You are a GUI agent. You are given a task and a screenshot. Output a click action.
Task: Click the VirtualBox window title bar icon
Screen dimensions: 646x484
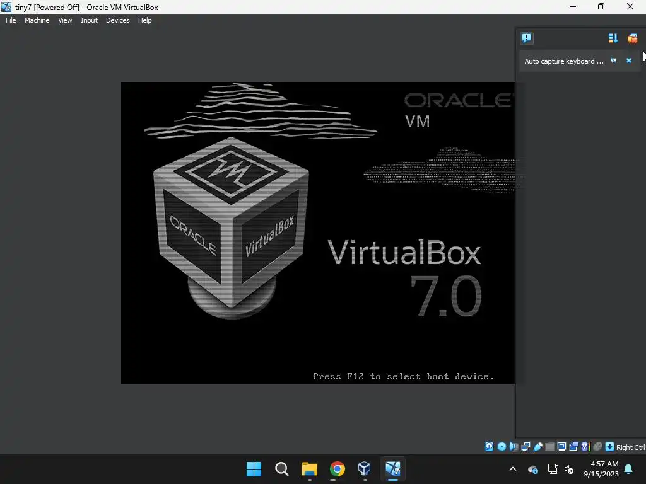click(6, 7)
